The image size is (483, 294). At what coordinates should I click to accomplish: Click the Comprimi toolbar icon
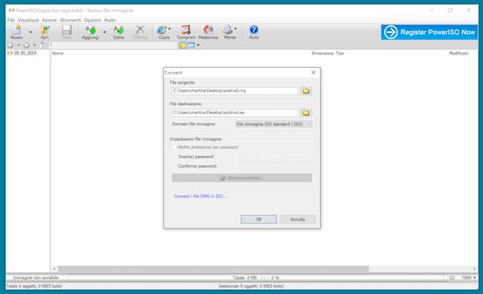[186, 32]
